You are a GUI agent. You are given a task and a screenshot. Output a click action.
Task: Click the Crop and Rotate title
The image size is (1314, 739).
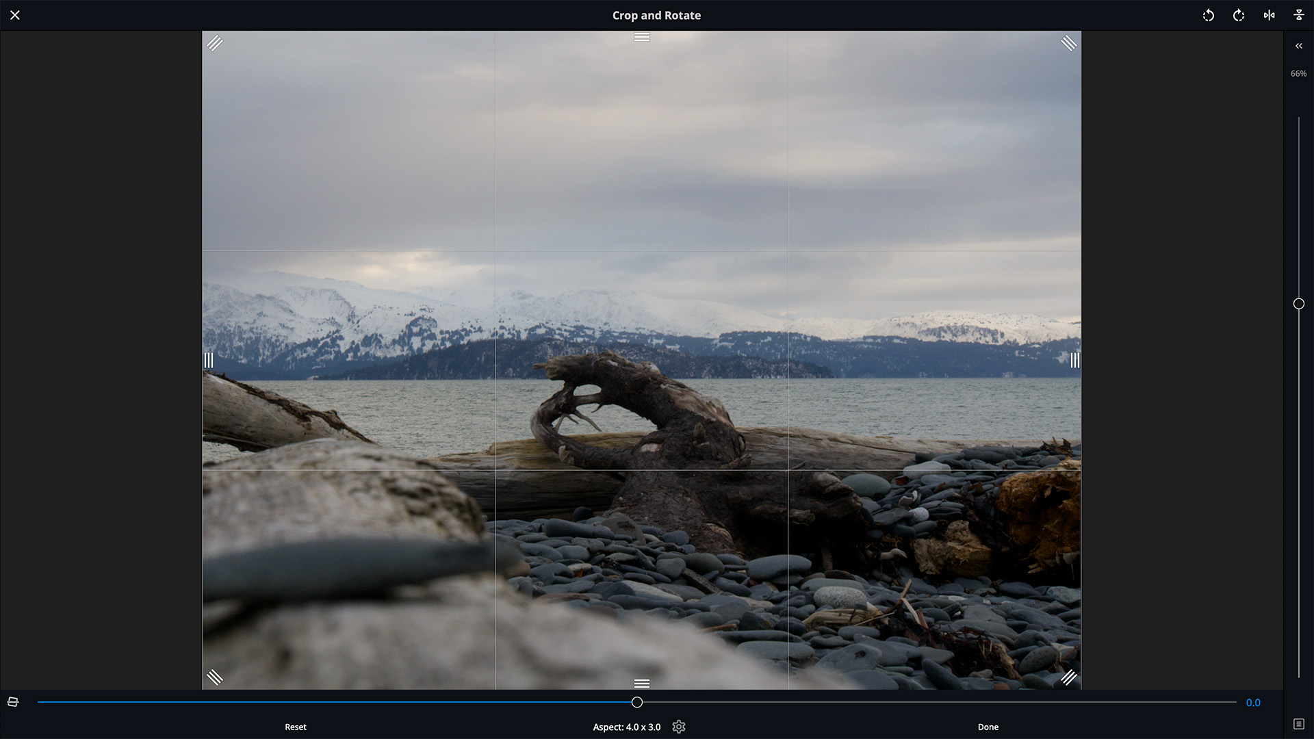tap(656, 15)
